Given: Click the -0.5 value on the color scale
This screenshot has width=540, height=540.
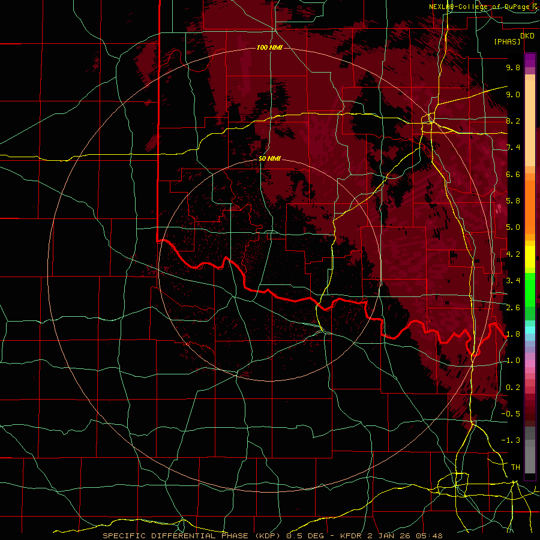Looking at the screenshot, I should click(x=511, y=414).
